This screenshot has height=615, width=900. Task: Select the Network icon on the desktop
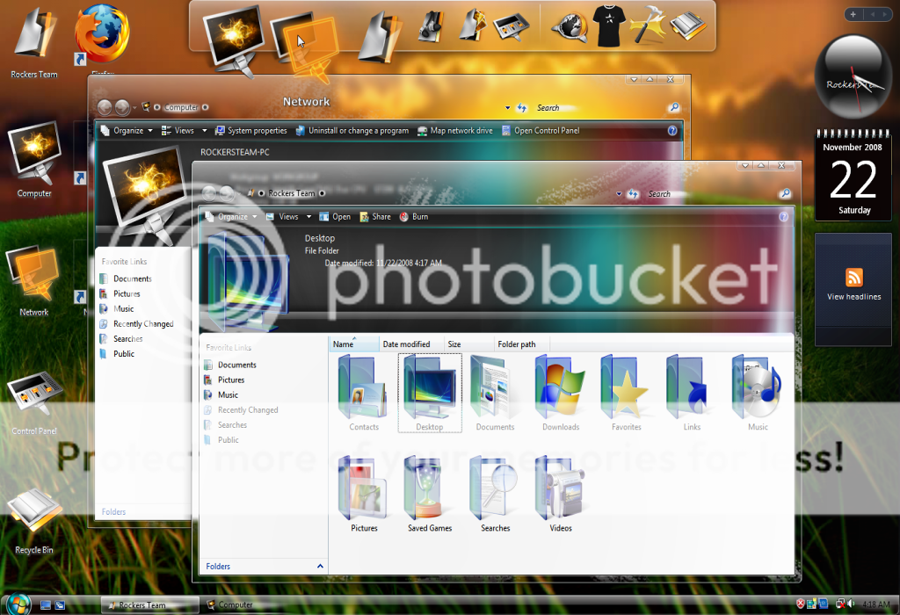point(33,281)
